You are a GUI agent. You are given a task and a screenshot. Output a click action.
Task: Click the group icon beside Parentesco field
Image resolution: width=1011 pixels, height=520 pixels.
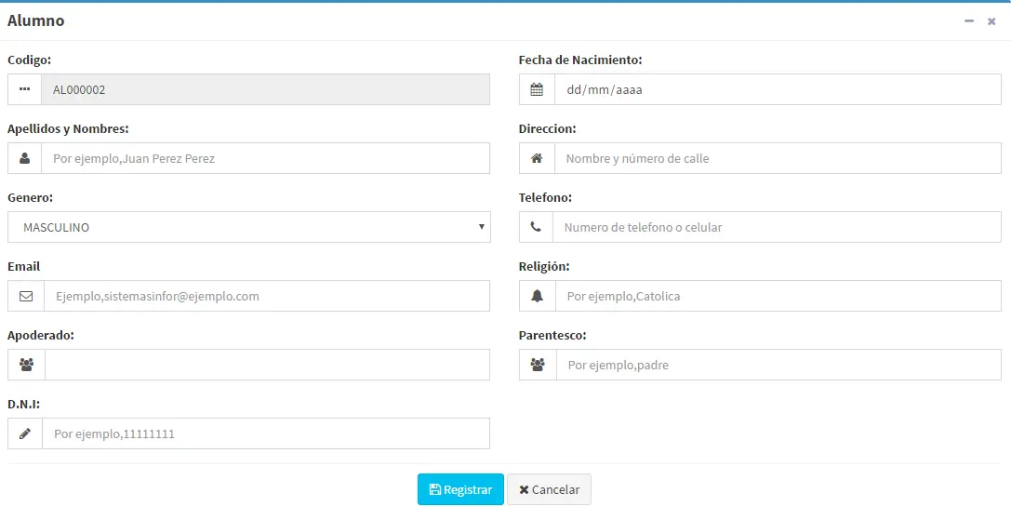pyautogui.click(x=538, y=365)
